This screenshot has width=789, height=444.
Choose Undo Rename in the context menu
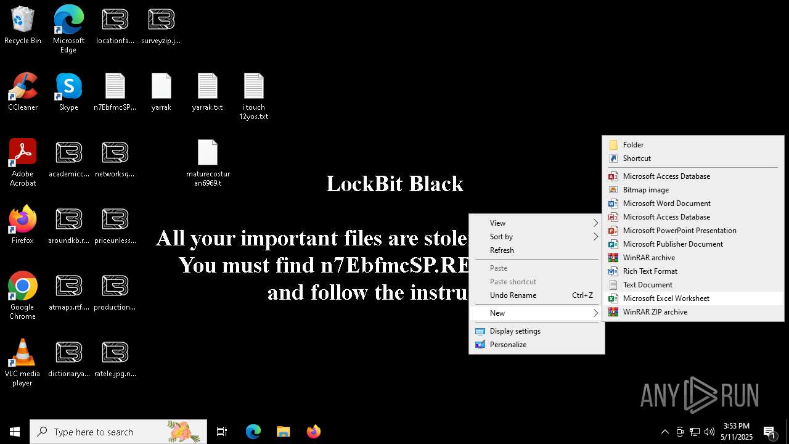pyautogui.click(x=537, y=295)
